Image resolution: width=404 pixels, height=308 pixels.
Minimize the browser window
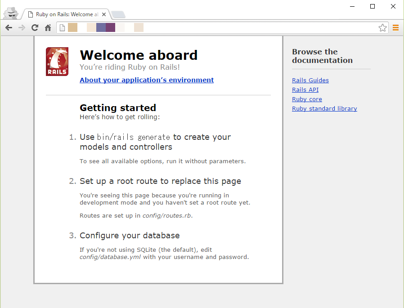pos(352,6)
